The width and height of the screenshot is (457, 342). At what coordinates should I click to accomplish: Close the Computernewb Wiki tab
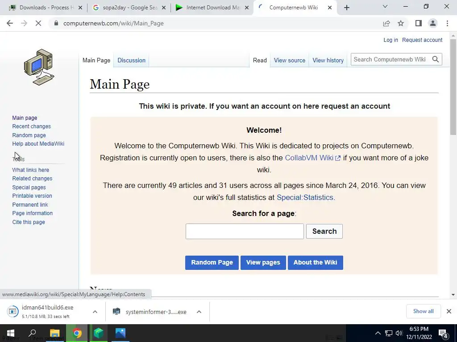pos(330,8)
